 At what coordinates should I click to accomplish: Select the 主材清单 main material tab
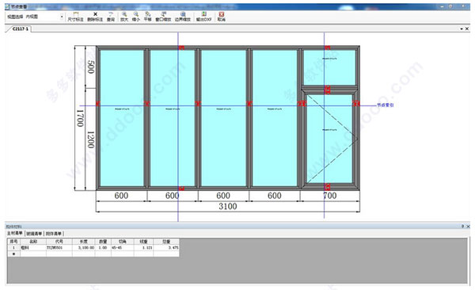pyautogui.click(x=15, y=233)
